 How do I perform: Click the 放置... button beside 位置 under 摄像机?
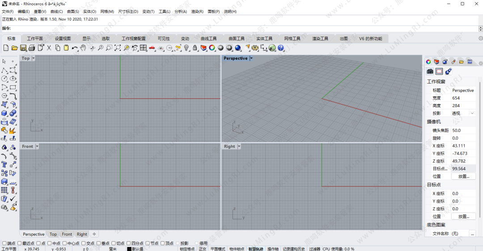(463, 176)
